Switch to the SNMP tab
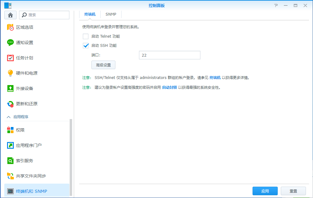 pyautogui.click(x=111, y=14)
